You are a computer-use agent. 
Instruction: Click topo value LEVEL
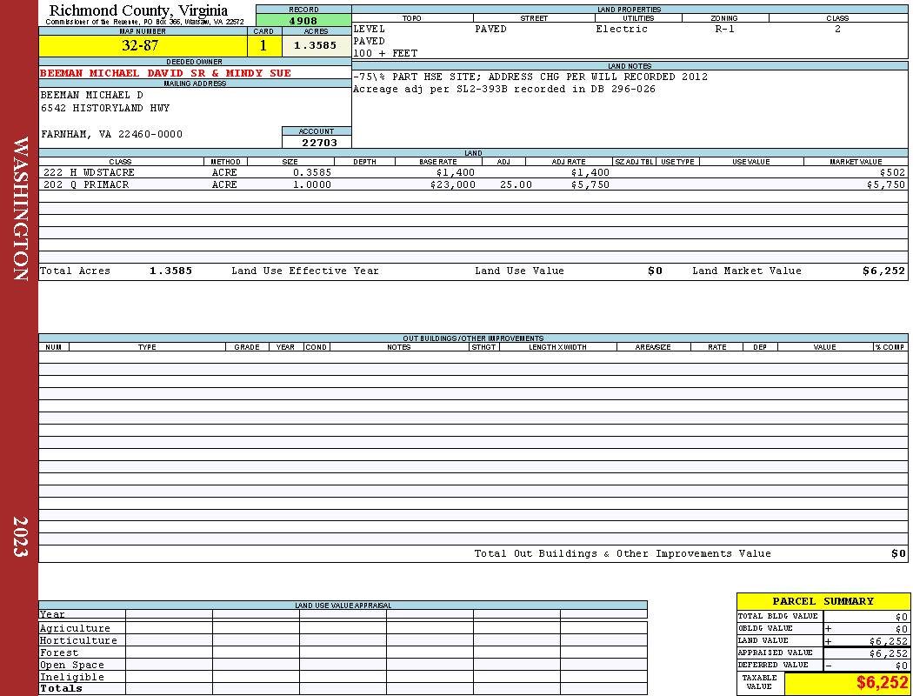pyautogui.click(x=370, y=29)
